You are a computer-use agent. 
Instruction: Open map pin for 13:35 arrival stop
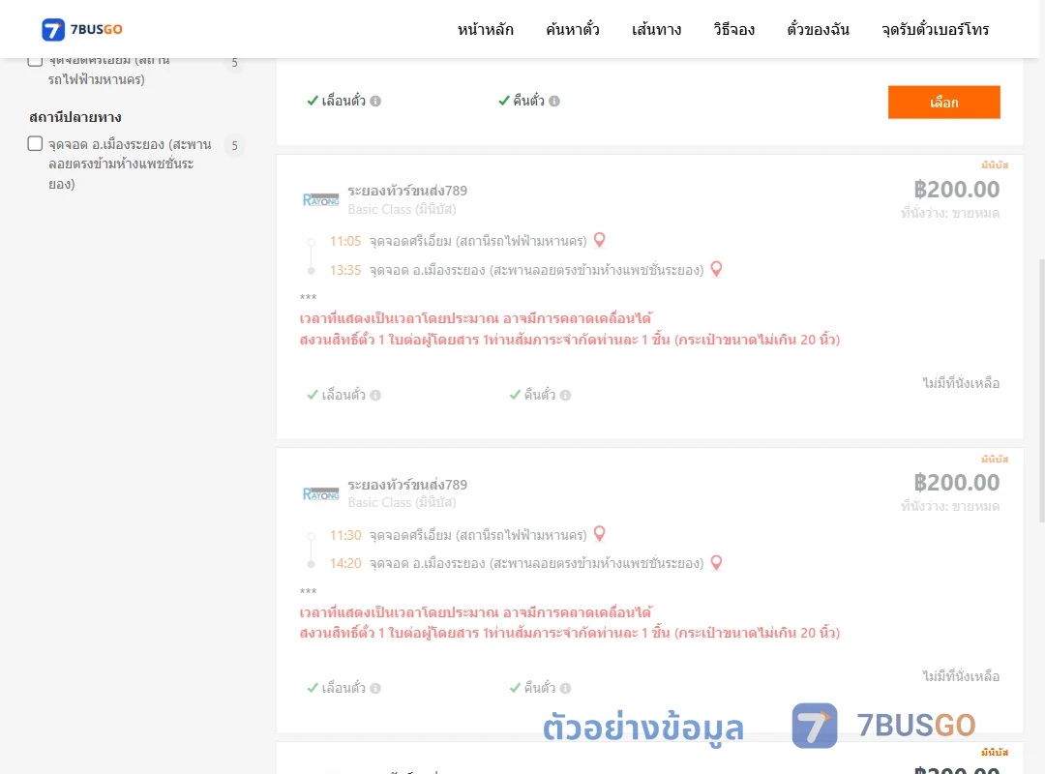716,269
